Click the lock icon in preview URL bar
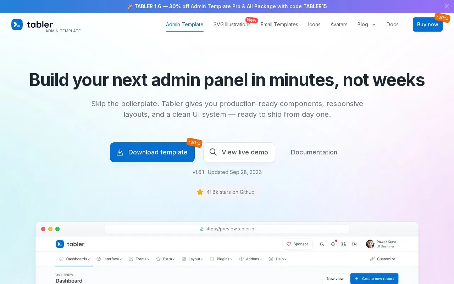454x284 pixels. 202,229
